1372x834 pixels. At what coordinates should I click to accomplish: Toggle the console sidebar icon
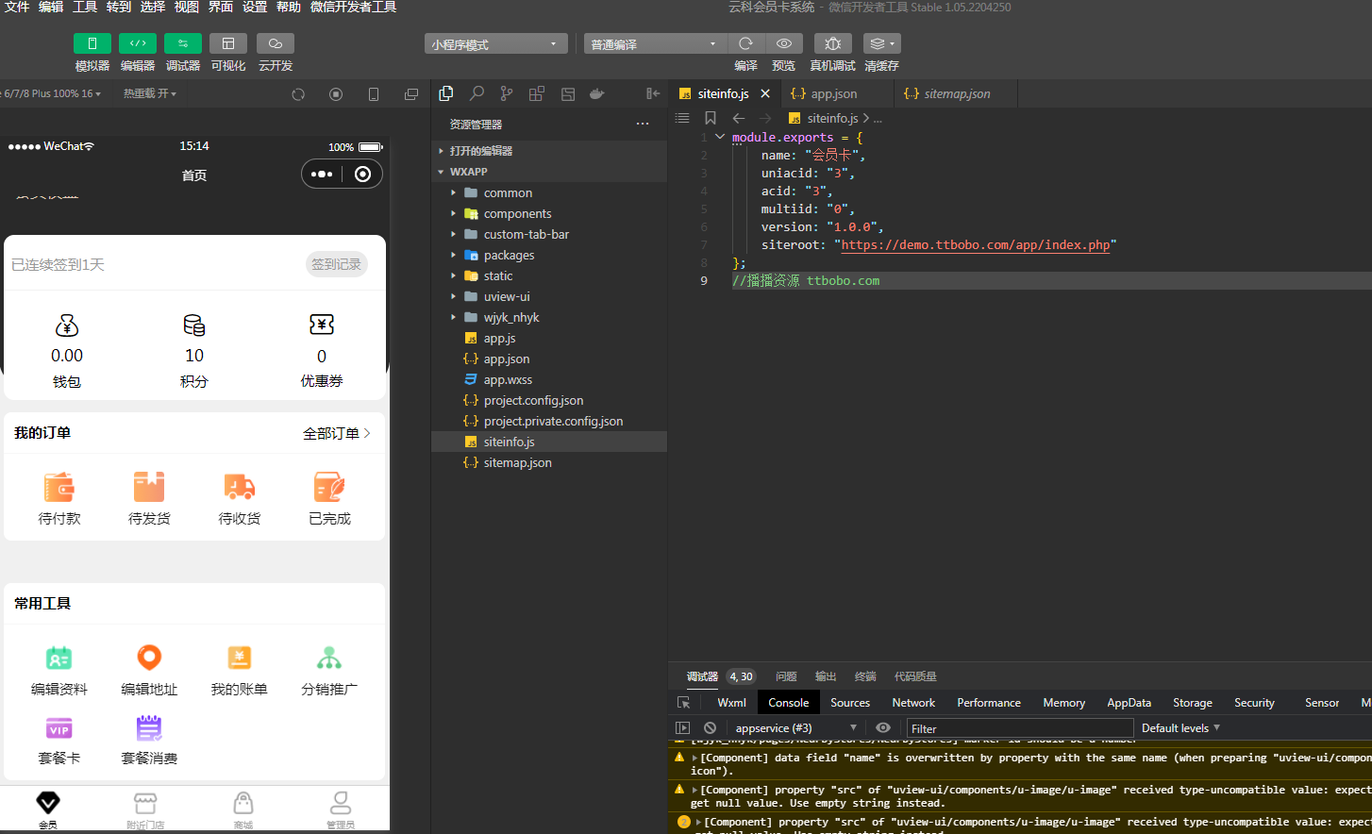coord(683,728)
